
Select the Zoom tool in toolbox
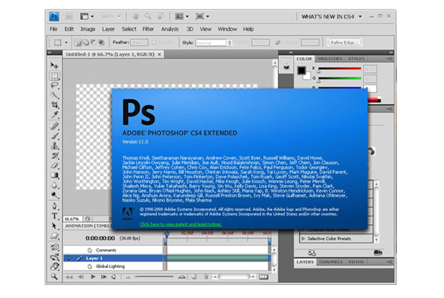pyautogui.click(x=55, y=276)
